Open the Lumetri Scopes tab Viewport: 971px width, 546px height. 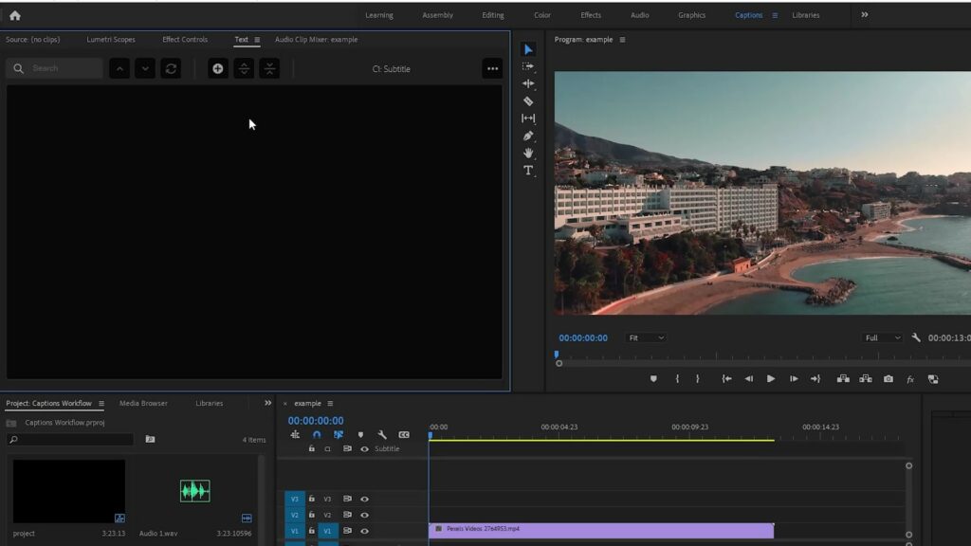pos(111,40)
